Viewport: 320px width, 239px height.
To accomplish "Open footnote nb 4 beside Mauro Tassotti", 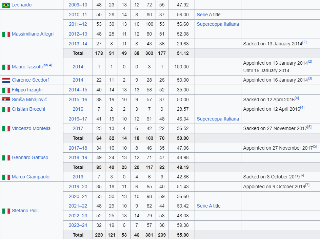I will pos(47,65).
